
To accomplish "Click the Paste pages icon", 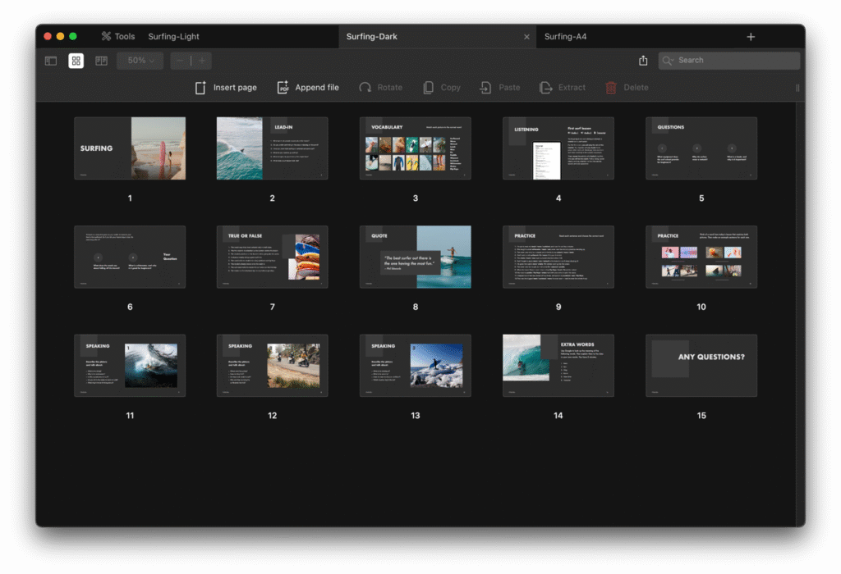I will pos(499,88).
